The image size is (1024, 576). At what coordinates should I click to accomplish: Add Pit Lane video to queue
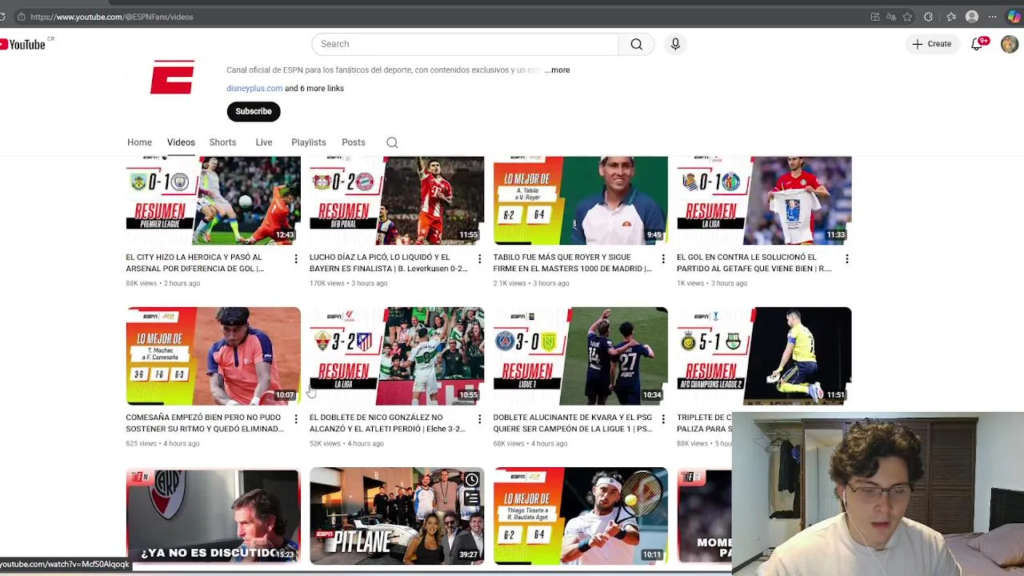(472, 498)
